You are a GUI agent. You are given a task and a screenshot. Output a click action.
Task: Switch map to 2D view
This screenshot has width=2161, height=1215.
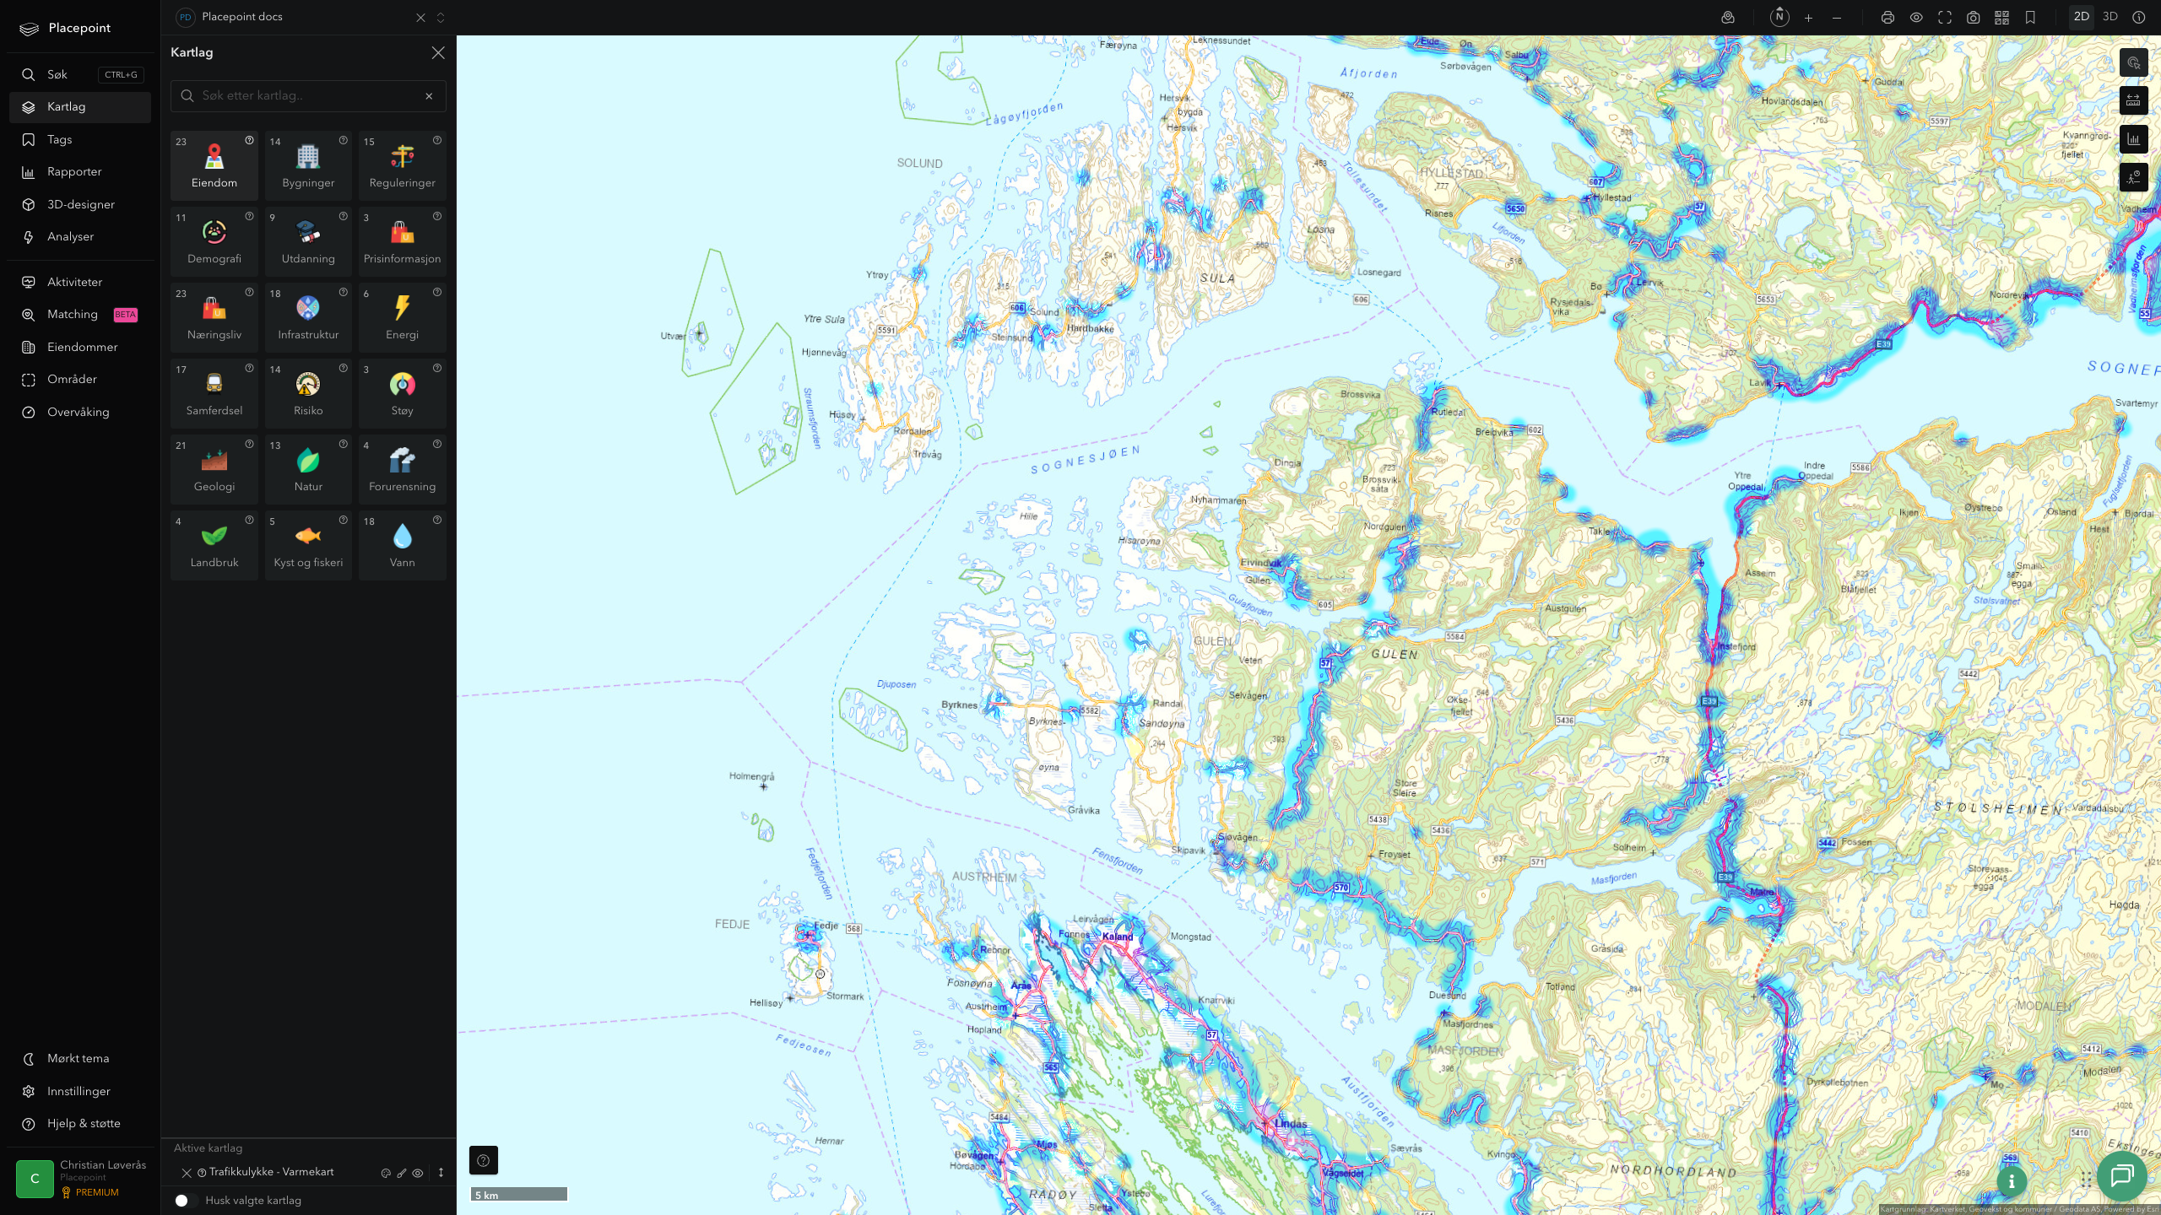2082,17
